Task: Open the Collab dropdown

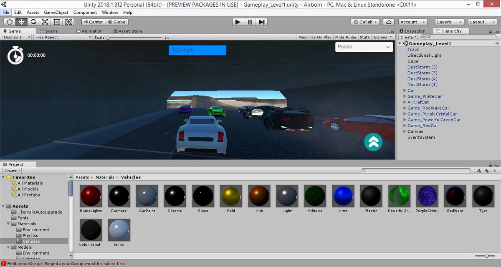Action: [x=365, y=22]
